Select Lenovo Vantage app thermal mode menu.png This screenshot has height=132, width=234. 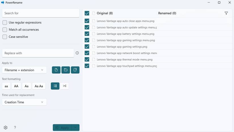pyautogui.click(x=125, y=59)
